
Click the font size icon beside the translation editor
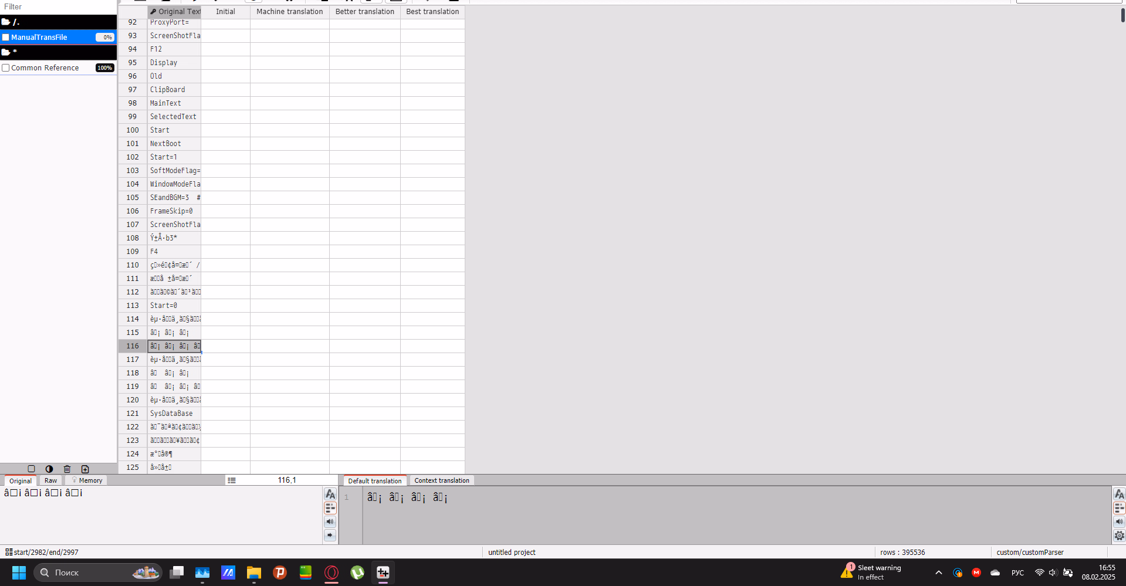click(x=1120, y=494)
